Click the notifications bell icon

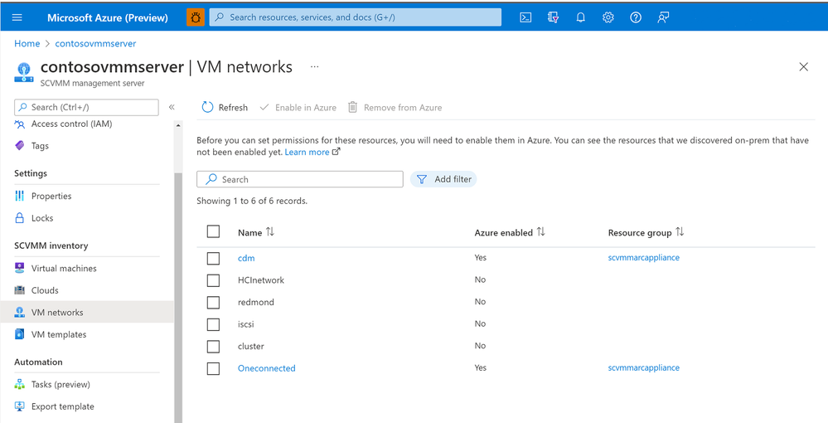click(581, 17)
